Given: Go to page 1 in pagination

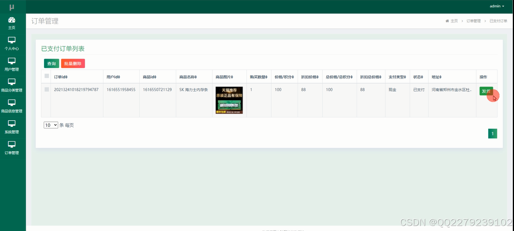Looking at the screenshot, I should (x=493, y=134).
